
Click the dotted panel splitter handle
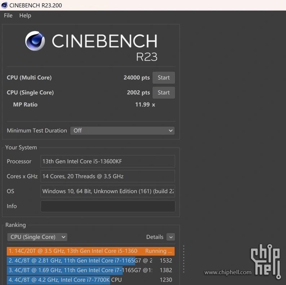[x=184, y=259]
